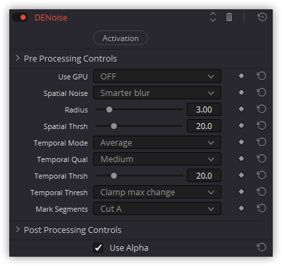
Task: Open Temporal Qual Medium dropdown
Action: [157, 159]
